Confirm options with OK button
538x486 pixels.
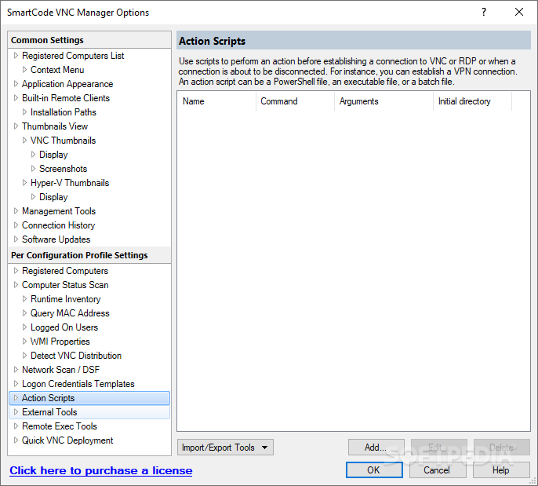click(374, 470)
